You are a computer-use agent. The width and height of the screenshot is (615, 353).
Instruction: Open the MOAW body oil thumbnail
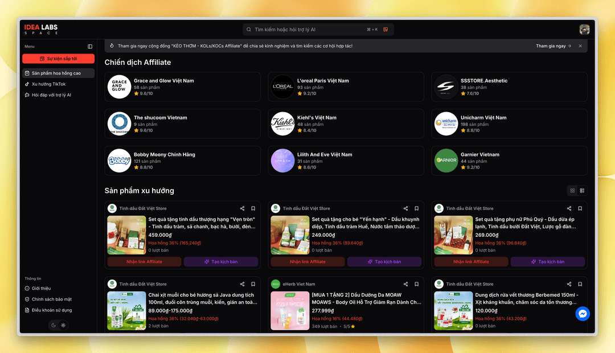click(290, 311)
